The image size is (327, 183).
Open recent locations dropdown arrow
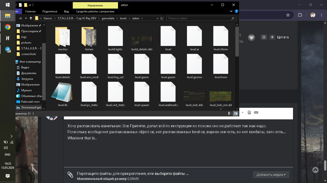(26, 18)
